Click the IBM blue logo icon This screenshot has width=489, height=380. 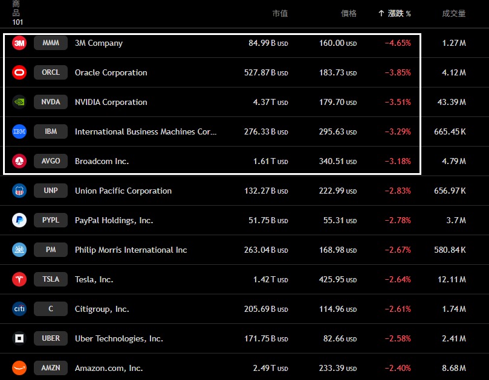click(19, 131)
